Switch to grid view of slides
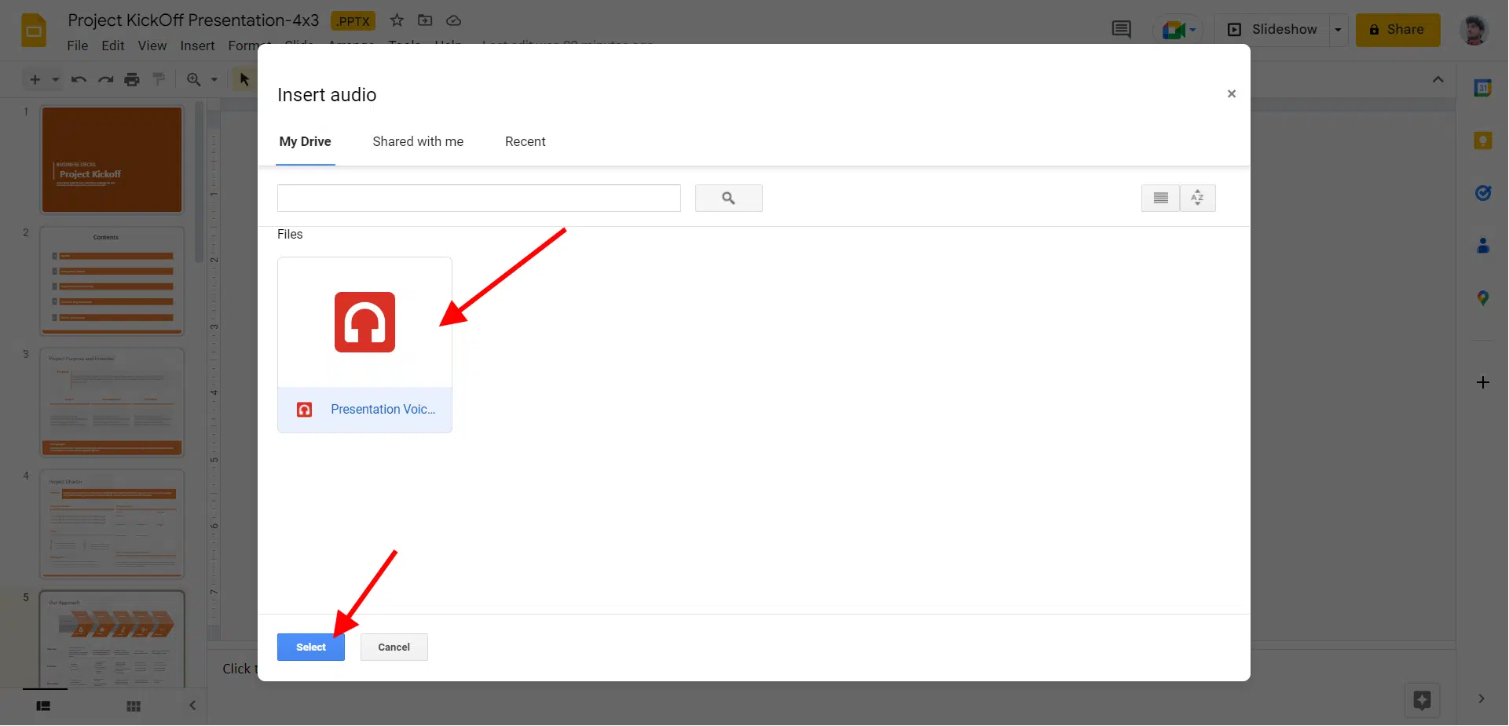 click(x=134, y=706)
